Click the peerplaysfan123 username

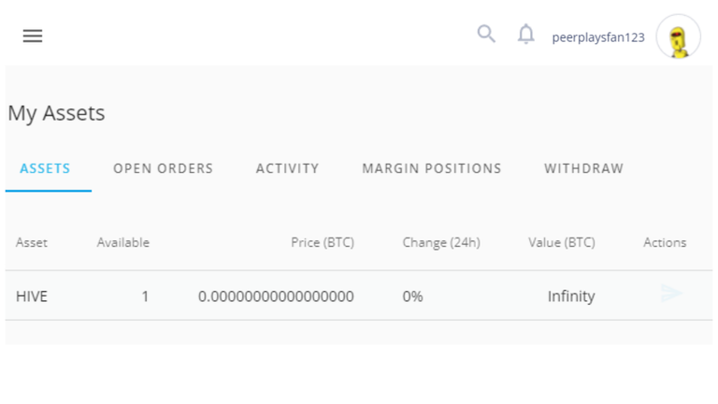[x=598, y=37]
